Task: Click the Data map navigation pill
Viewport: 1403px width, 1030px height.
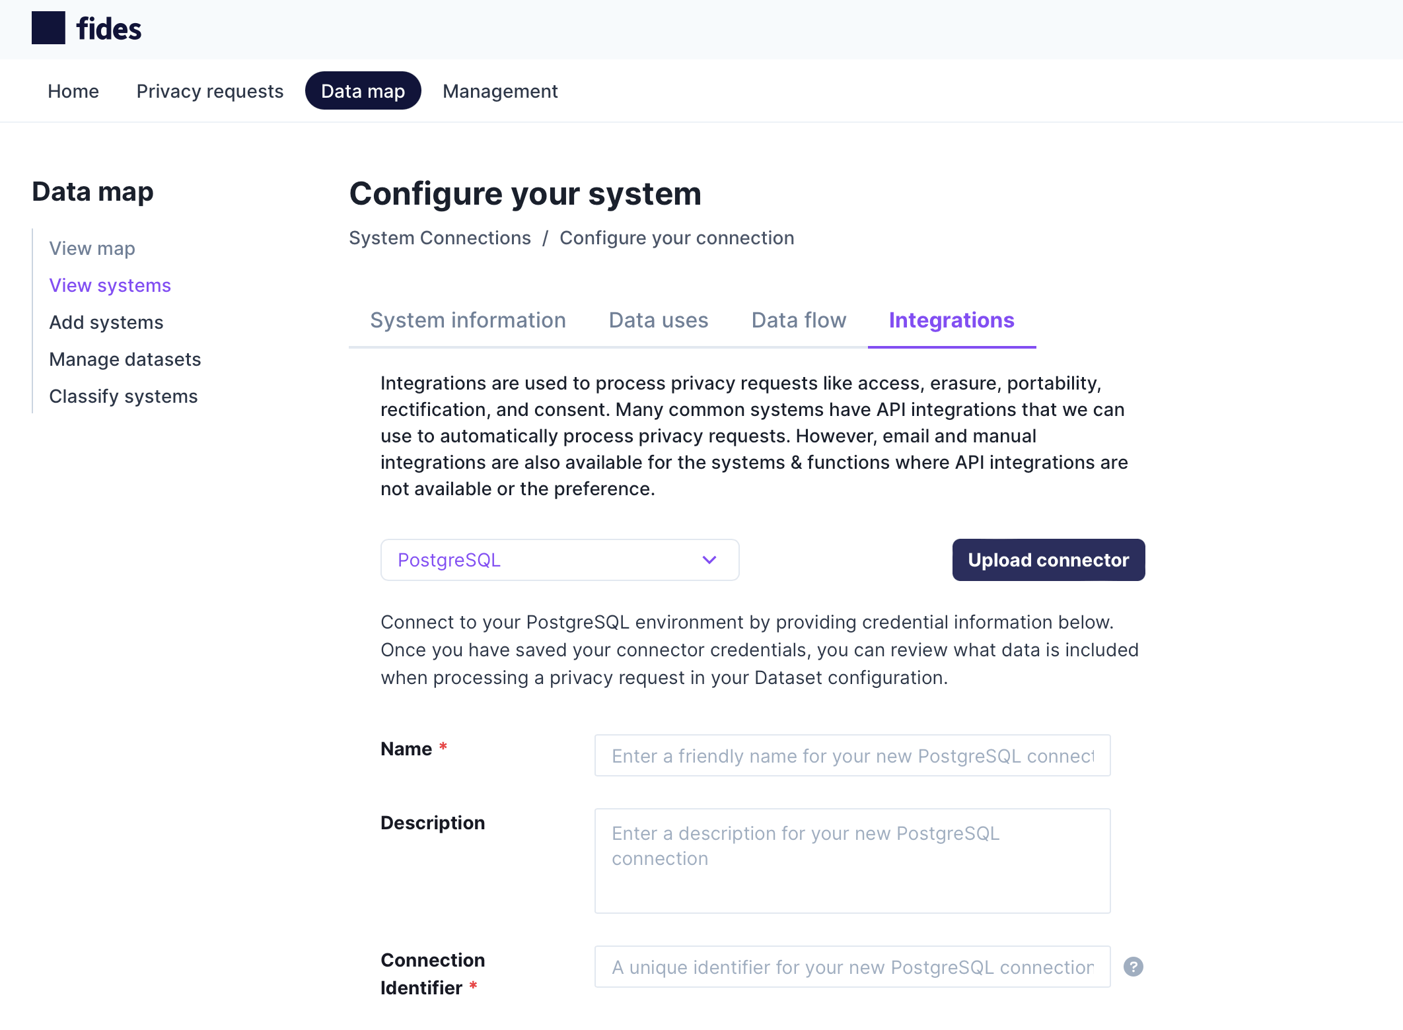Action: coord(363,90)
